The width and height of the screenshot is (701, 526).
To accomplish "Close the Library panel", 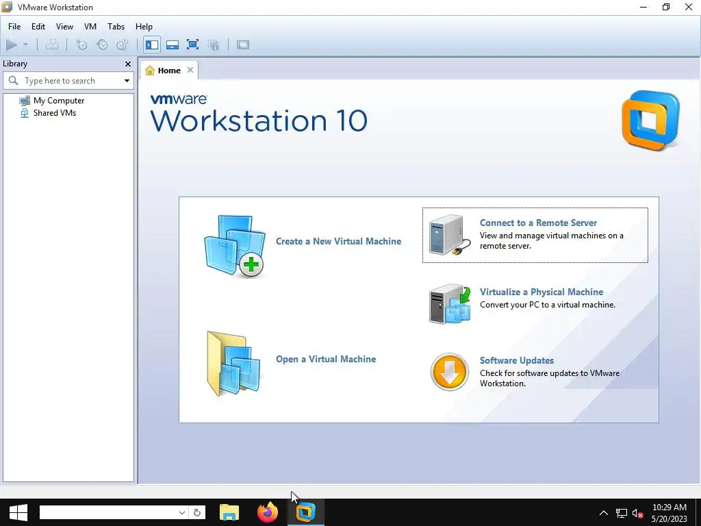I will coord(128,64).
